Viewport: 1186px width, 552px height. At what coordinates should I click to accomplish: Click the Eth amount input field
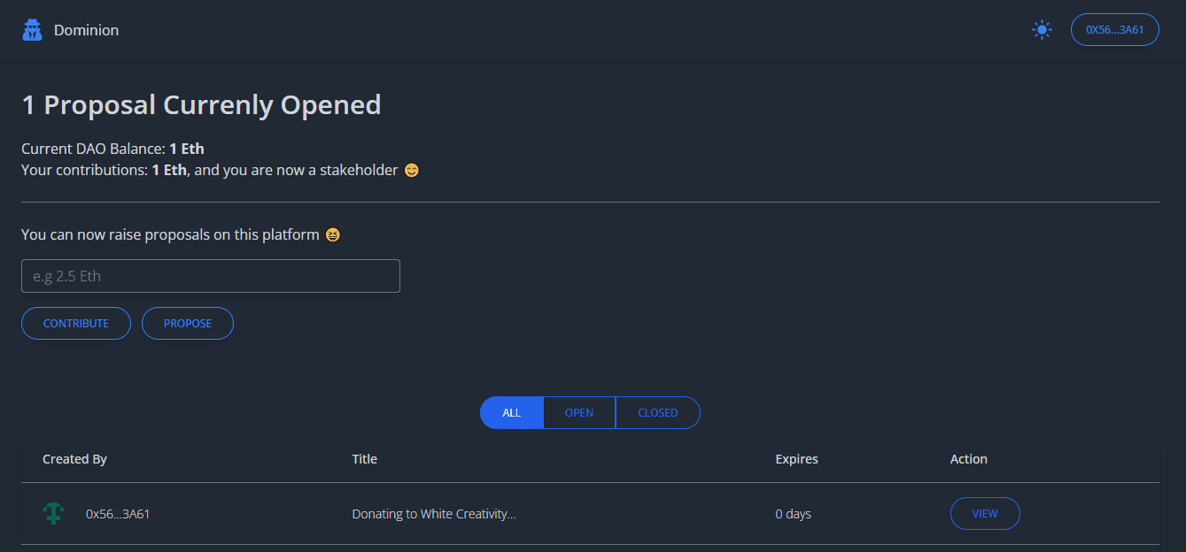click(210, 275)
